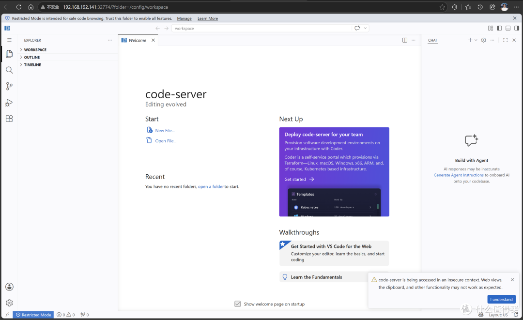
Task: Expand the OUTLINE section
Action: 68,57
